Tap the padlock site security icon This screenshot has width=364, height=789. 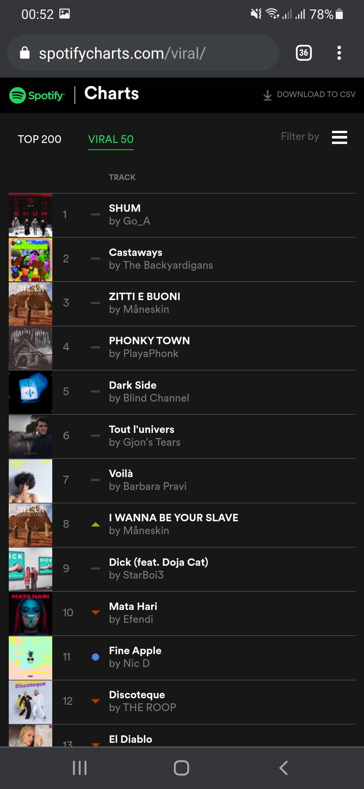[25, 53]
